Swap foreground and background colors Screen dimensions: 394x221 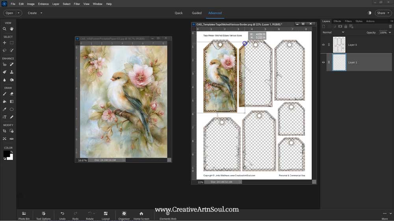[x=11, y=152]
